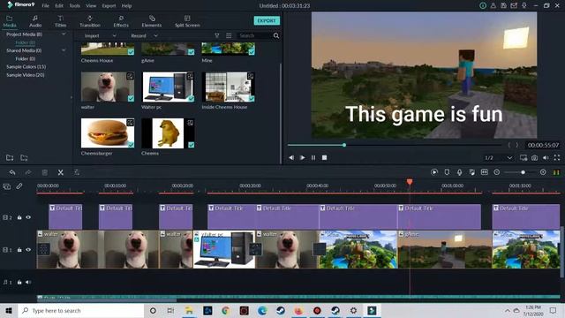Click the EXPORT button
This screenshot has height=318, width=565.
(x=267, y=20)
